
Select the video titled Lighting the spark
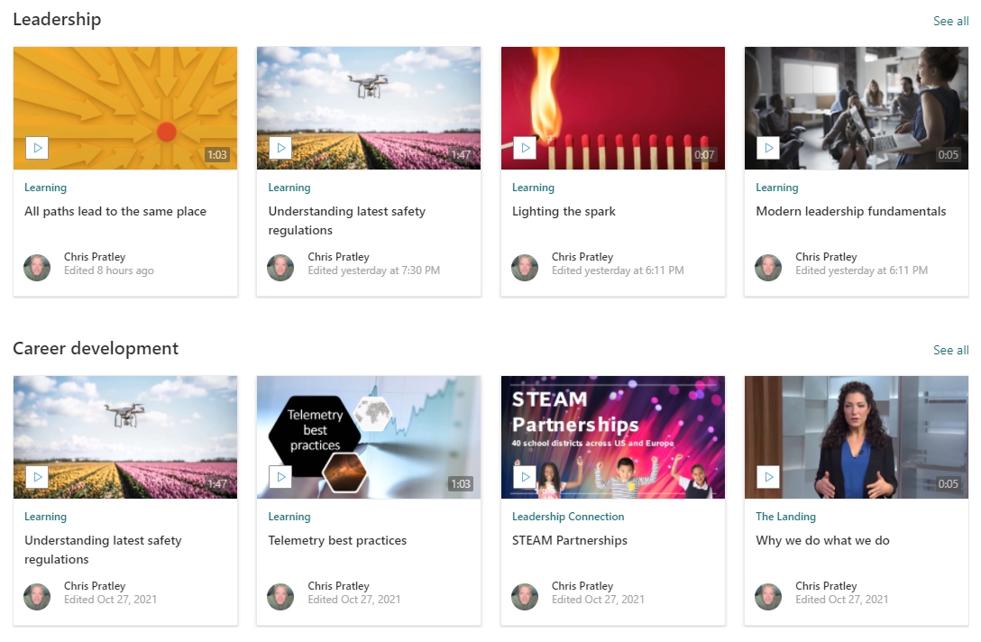pyautogui.click(x=564, y=211)
